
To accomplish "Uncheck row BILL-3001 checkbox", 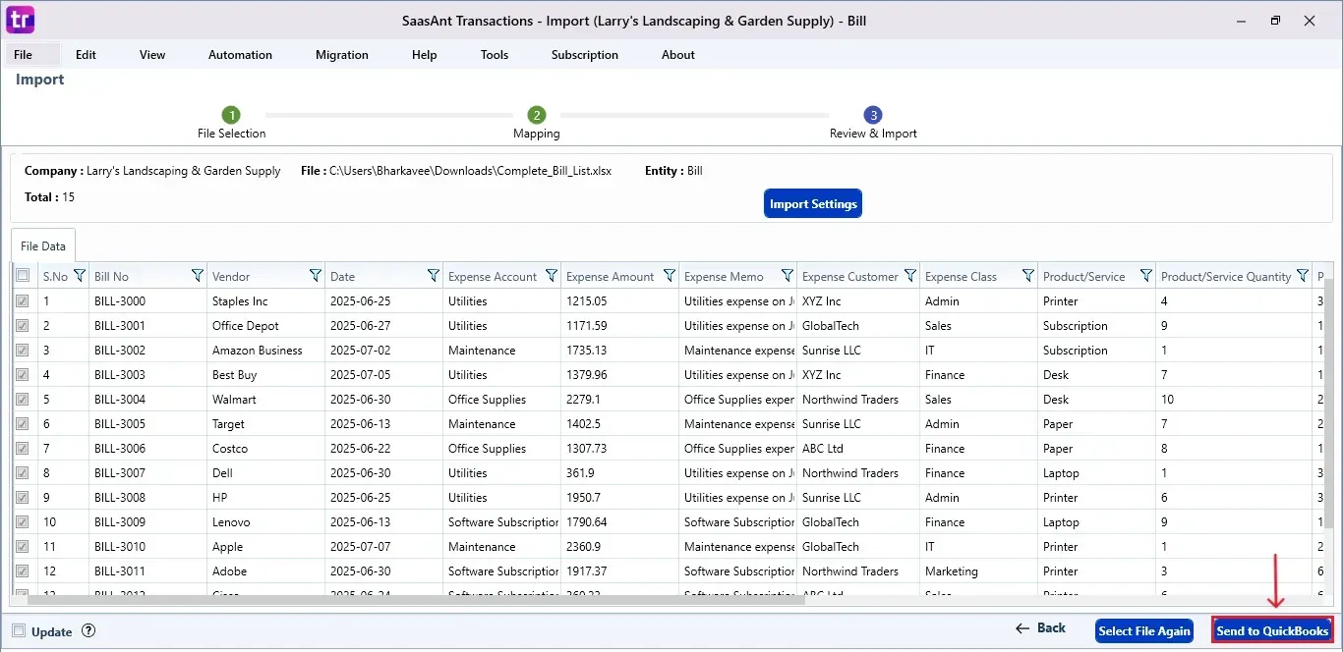I will coord(23,326).
